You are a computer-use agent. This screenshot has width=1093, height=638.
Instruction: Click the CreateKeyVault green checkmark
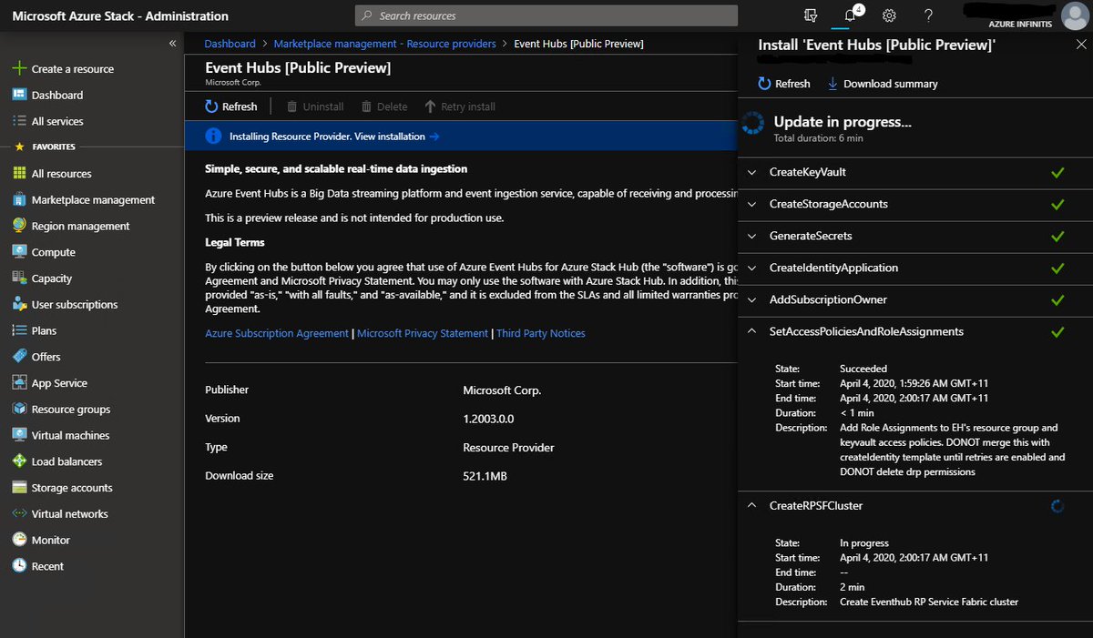(1057, 172)
